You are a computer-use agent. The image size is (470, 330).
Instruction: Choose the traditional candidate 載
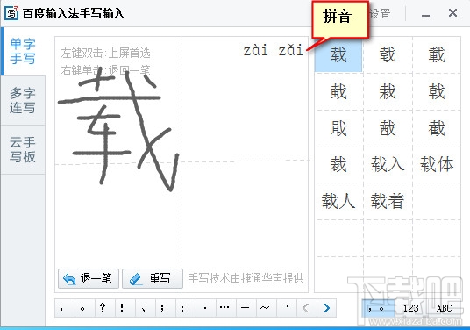(437, 55)
